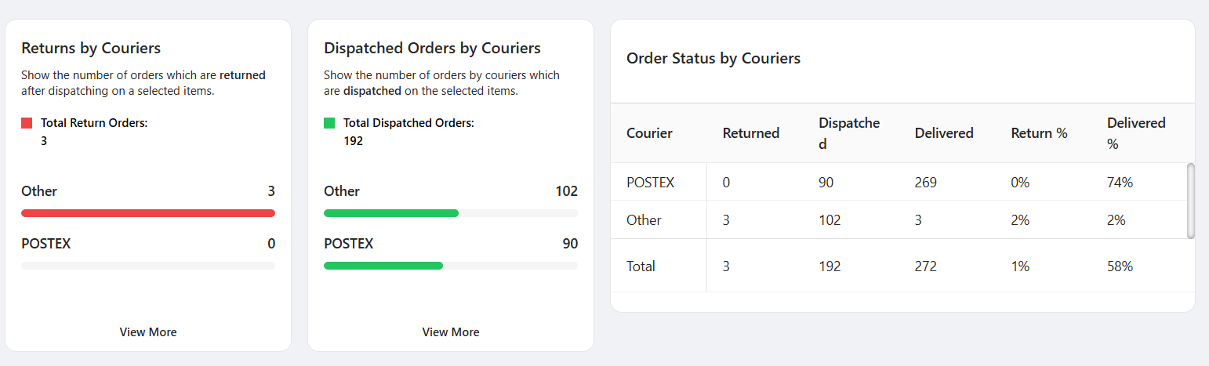This screenshot has height=366, width=1209.
Task: Click the Total row in status table
Action: point(641,266)
